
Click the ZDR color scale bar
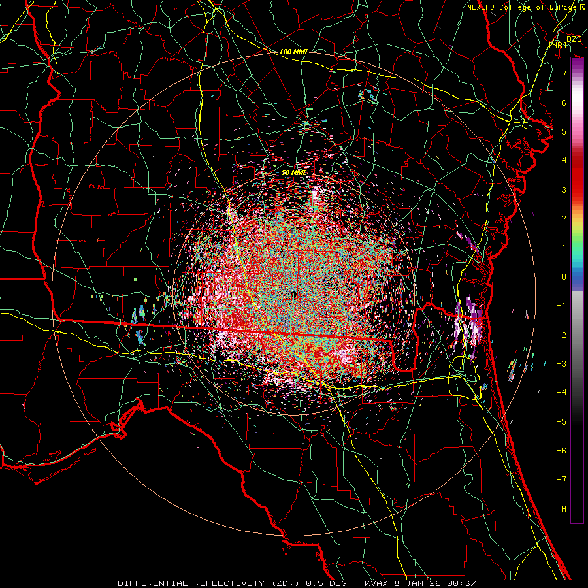(577, 291)
